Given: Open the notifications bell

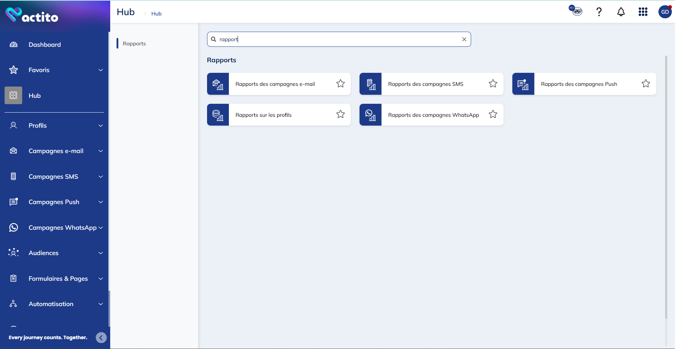Looking at the screenshot, I should pos(621,12).
